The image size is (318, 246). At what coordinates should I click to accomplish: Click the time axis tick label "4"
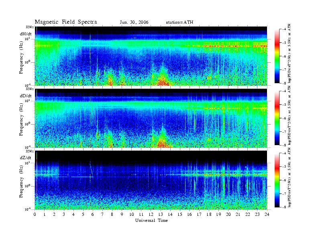tap(73, 215)
